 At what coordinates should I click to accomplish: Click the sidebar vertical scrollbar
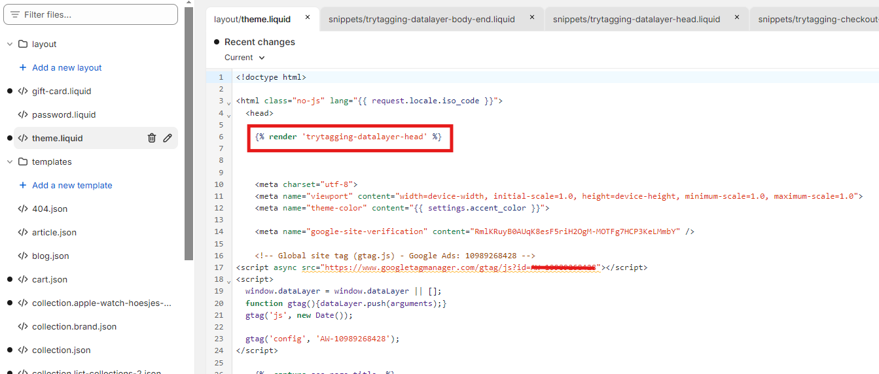tap(188, 131)
